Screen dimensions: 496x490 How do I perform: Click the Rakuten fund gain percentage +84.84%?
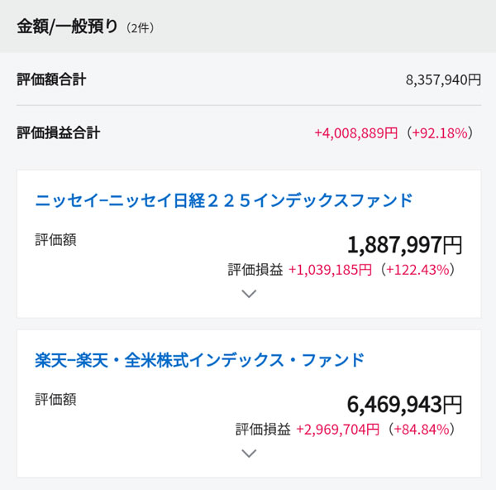tap(422, 430)
